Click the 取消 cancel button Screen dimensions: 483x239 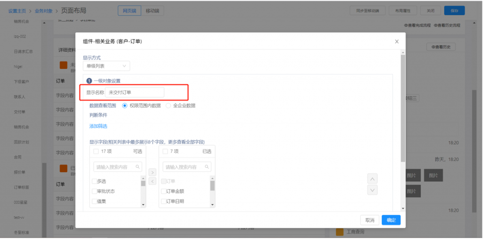[x=370, y=220]
